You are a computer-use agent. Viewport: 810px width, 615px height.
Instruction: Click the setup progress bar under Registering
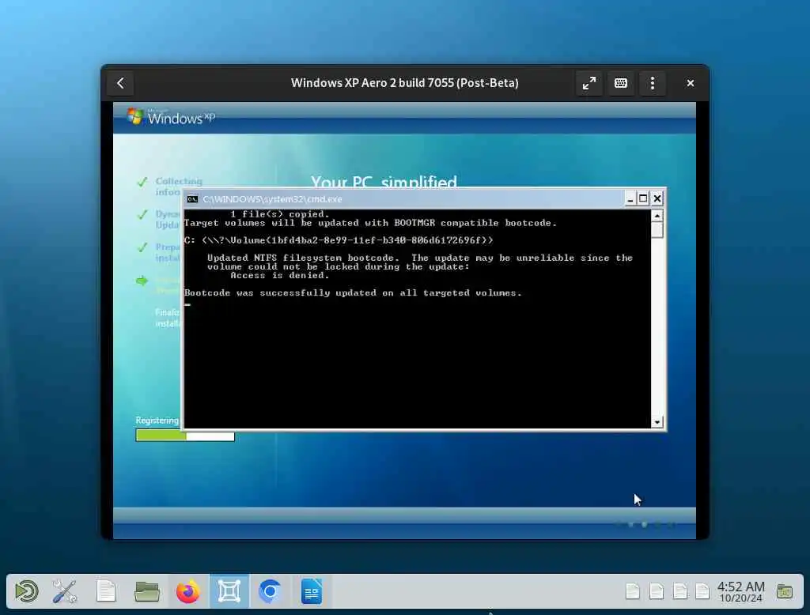185,436
